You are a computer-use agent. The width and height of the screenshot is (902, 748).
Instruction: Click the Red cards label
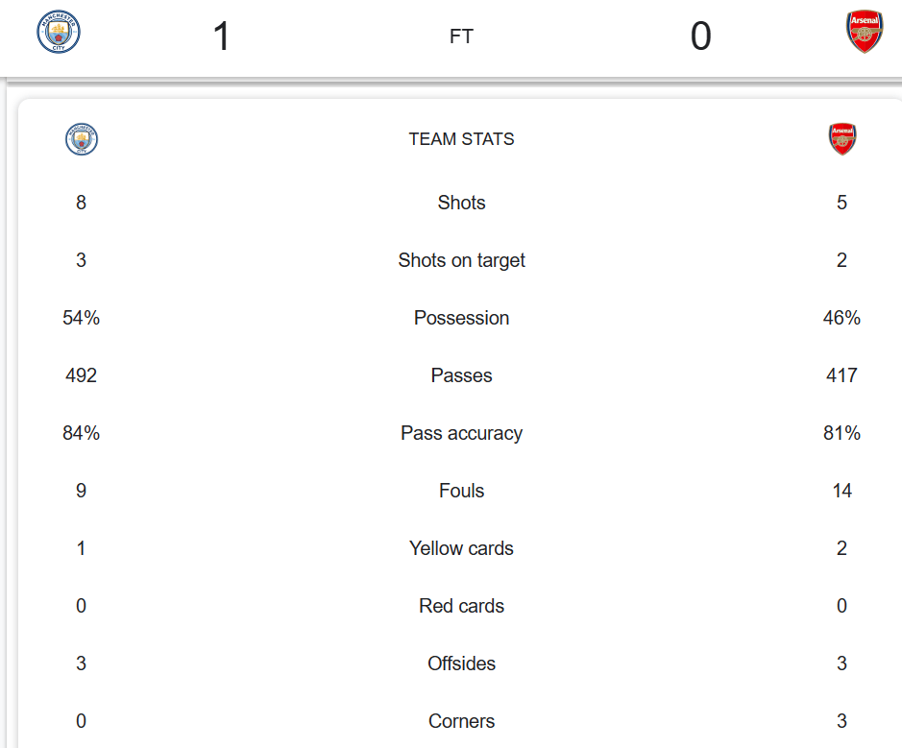pos(461,606)
